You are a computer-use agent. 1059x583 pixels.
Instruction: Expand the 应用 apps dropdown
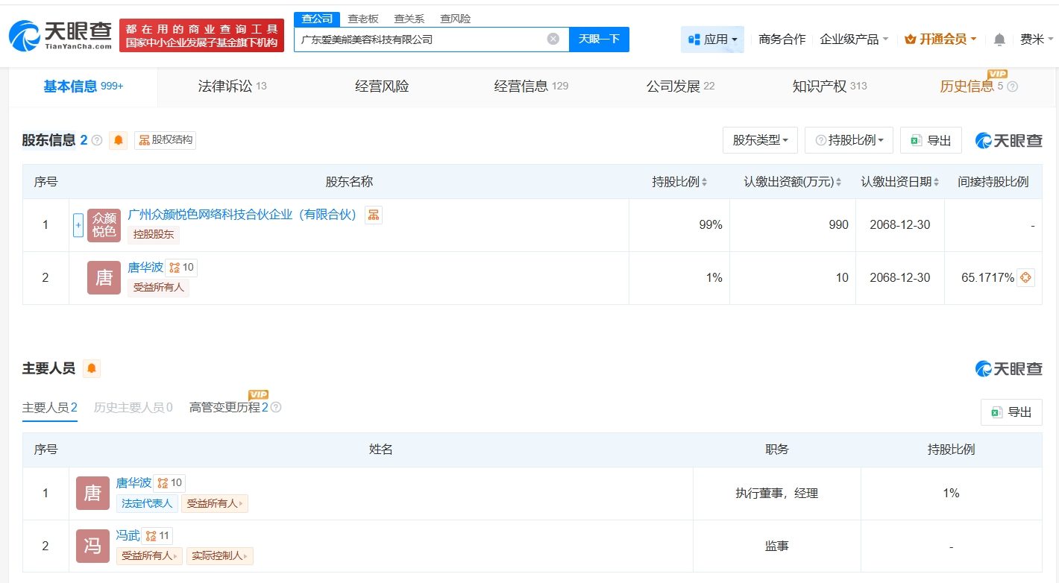(x=712, y=40)
